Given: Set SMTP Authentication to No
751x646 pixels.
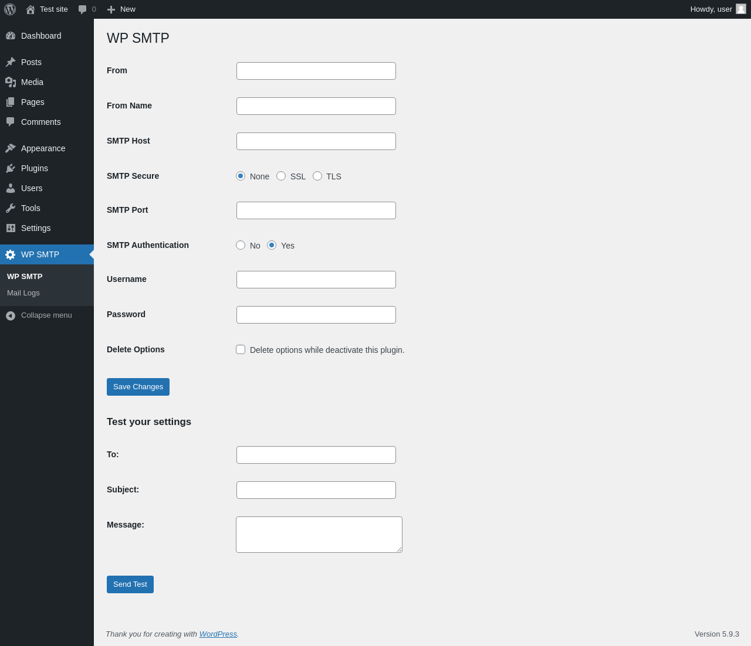Looking at the screenshot, I should pos(241,245).
